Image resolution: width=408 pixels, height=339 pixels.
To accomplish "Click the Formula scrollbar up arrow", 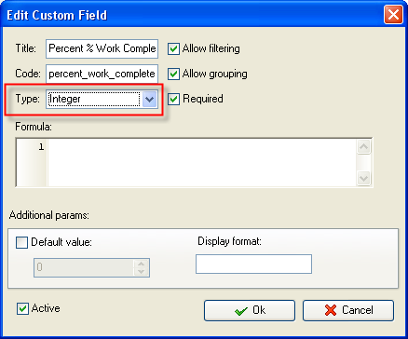I will pos(363,146).
